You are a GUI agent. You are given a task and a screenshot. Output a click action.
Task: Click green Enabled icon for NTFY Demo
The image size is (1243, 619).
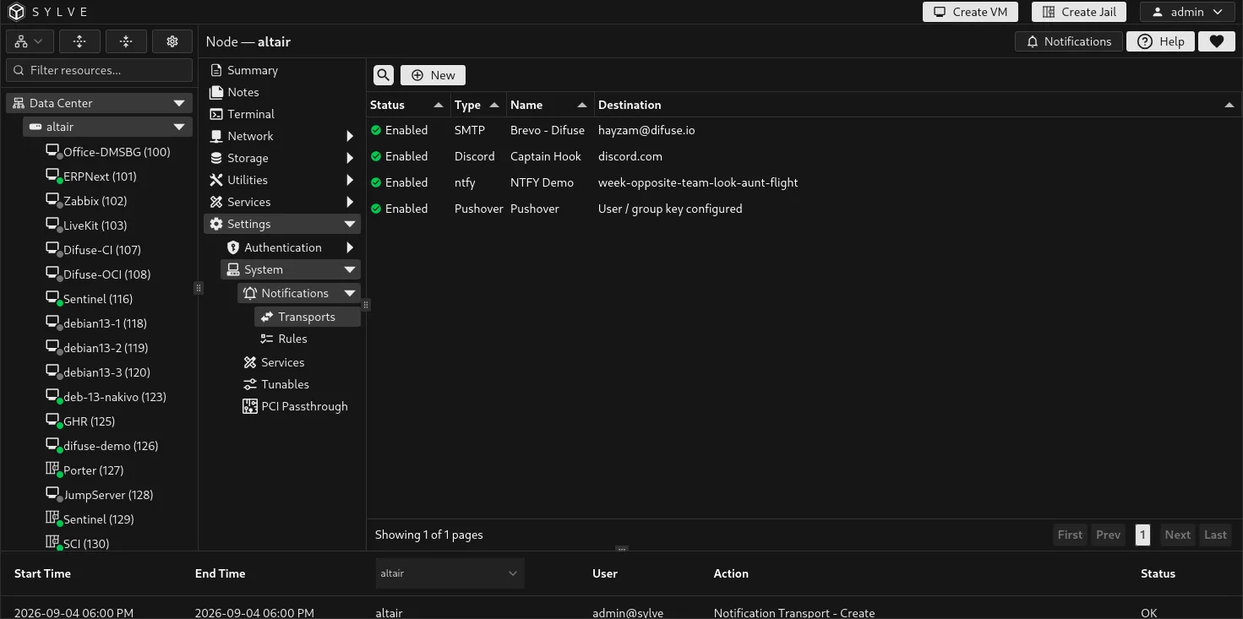click(x=376, y=182)
